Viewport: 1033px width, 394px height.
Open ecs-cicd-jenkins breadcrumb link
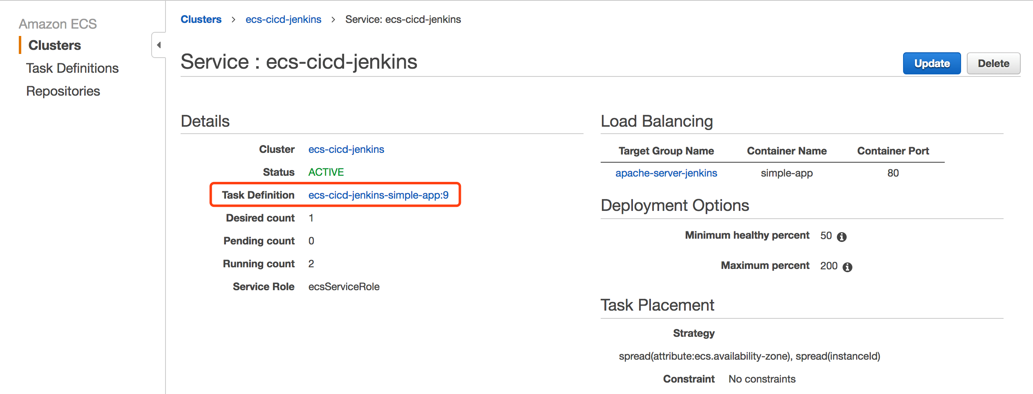(x=283, y=19)
